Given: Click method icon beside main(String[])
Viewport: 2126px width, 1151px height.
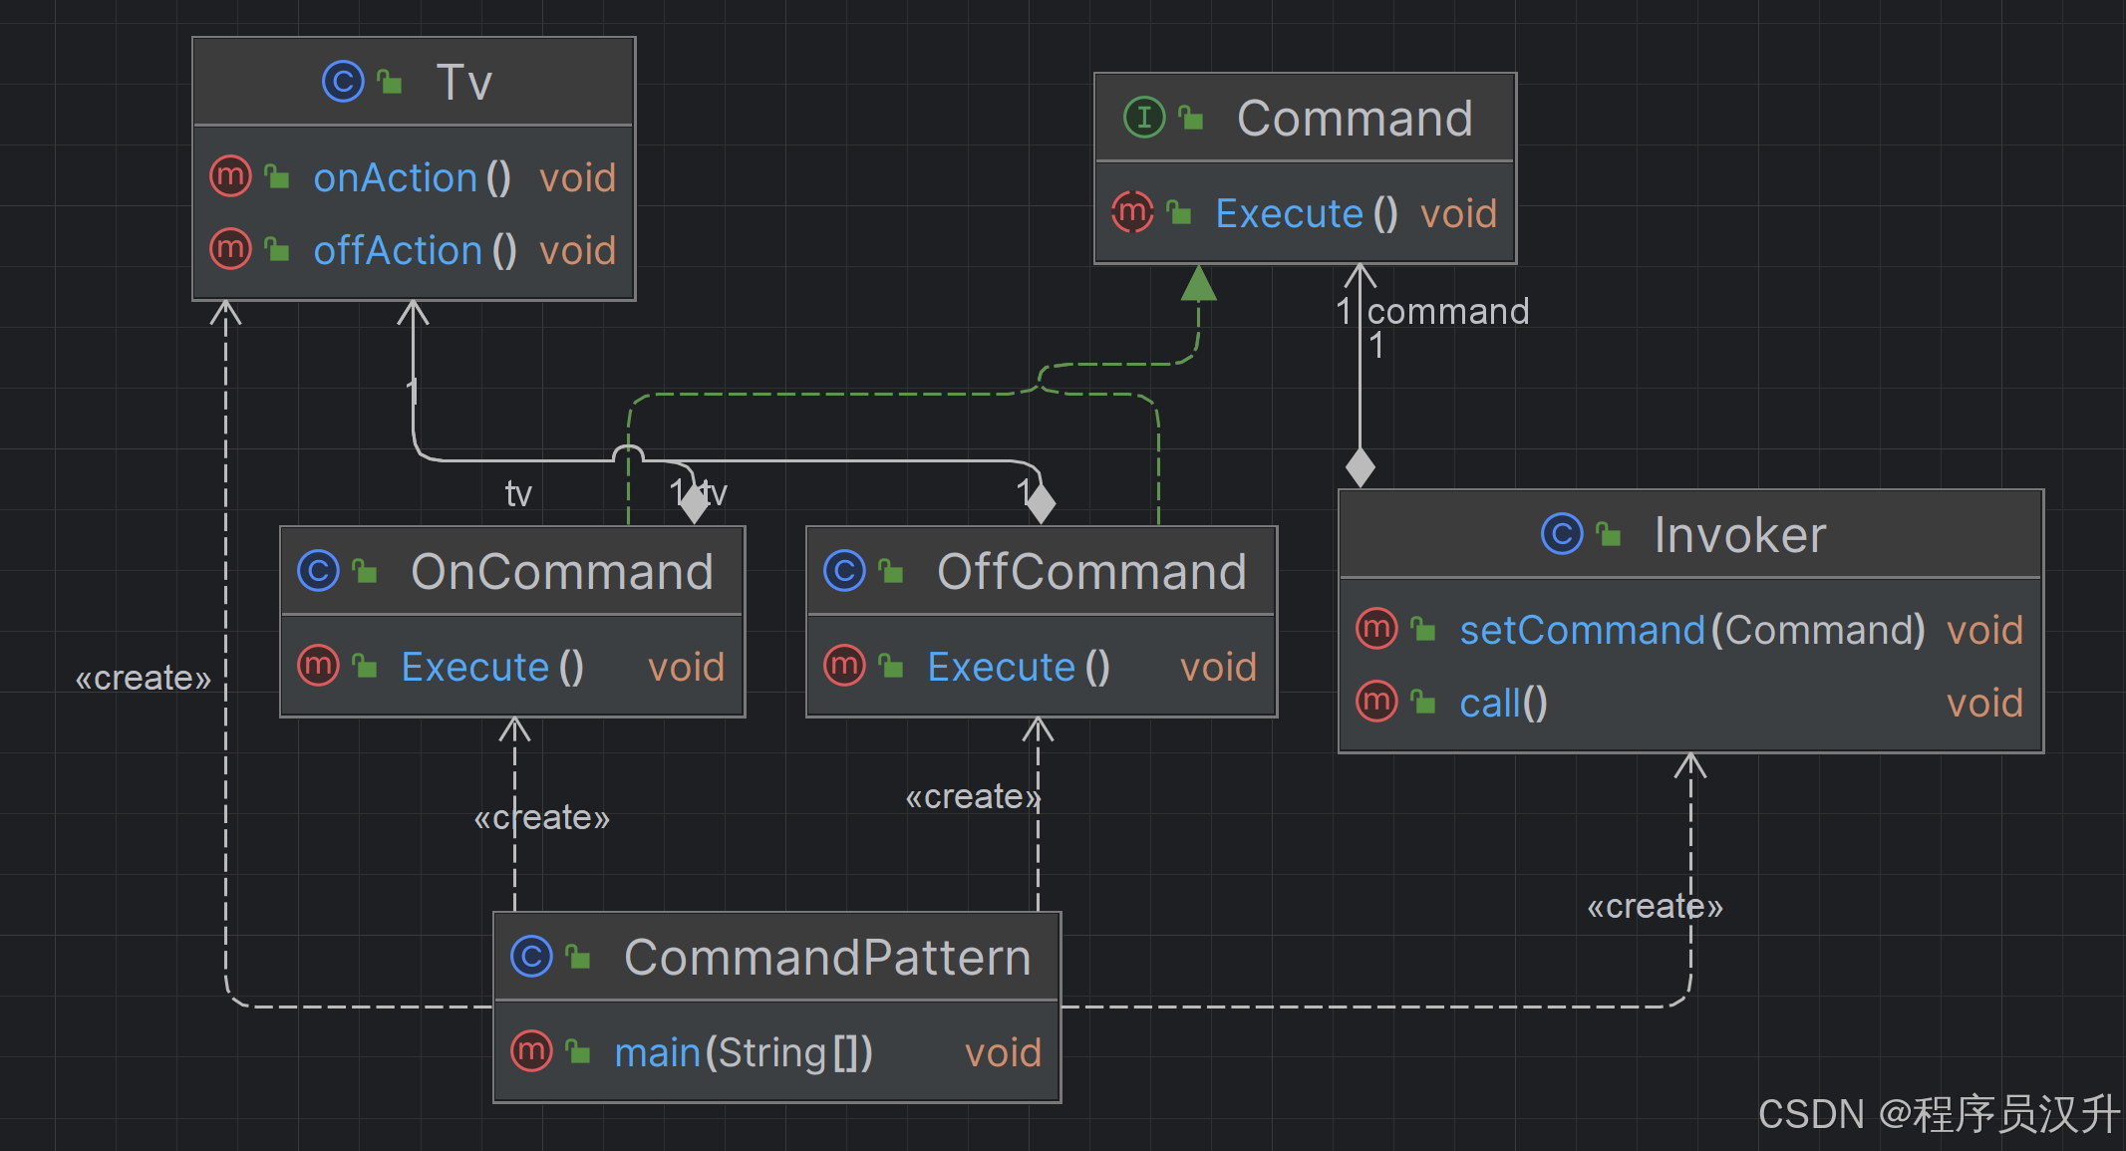Looking at the screenshot, I should [x=531, y=1051].
